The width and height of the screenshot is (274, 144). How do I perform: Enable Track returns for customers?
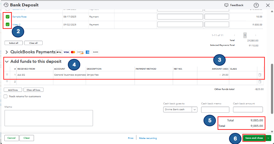coord(6,96)
